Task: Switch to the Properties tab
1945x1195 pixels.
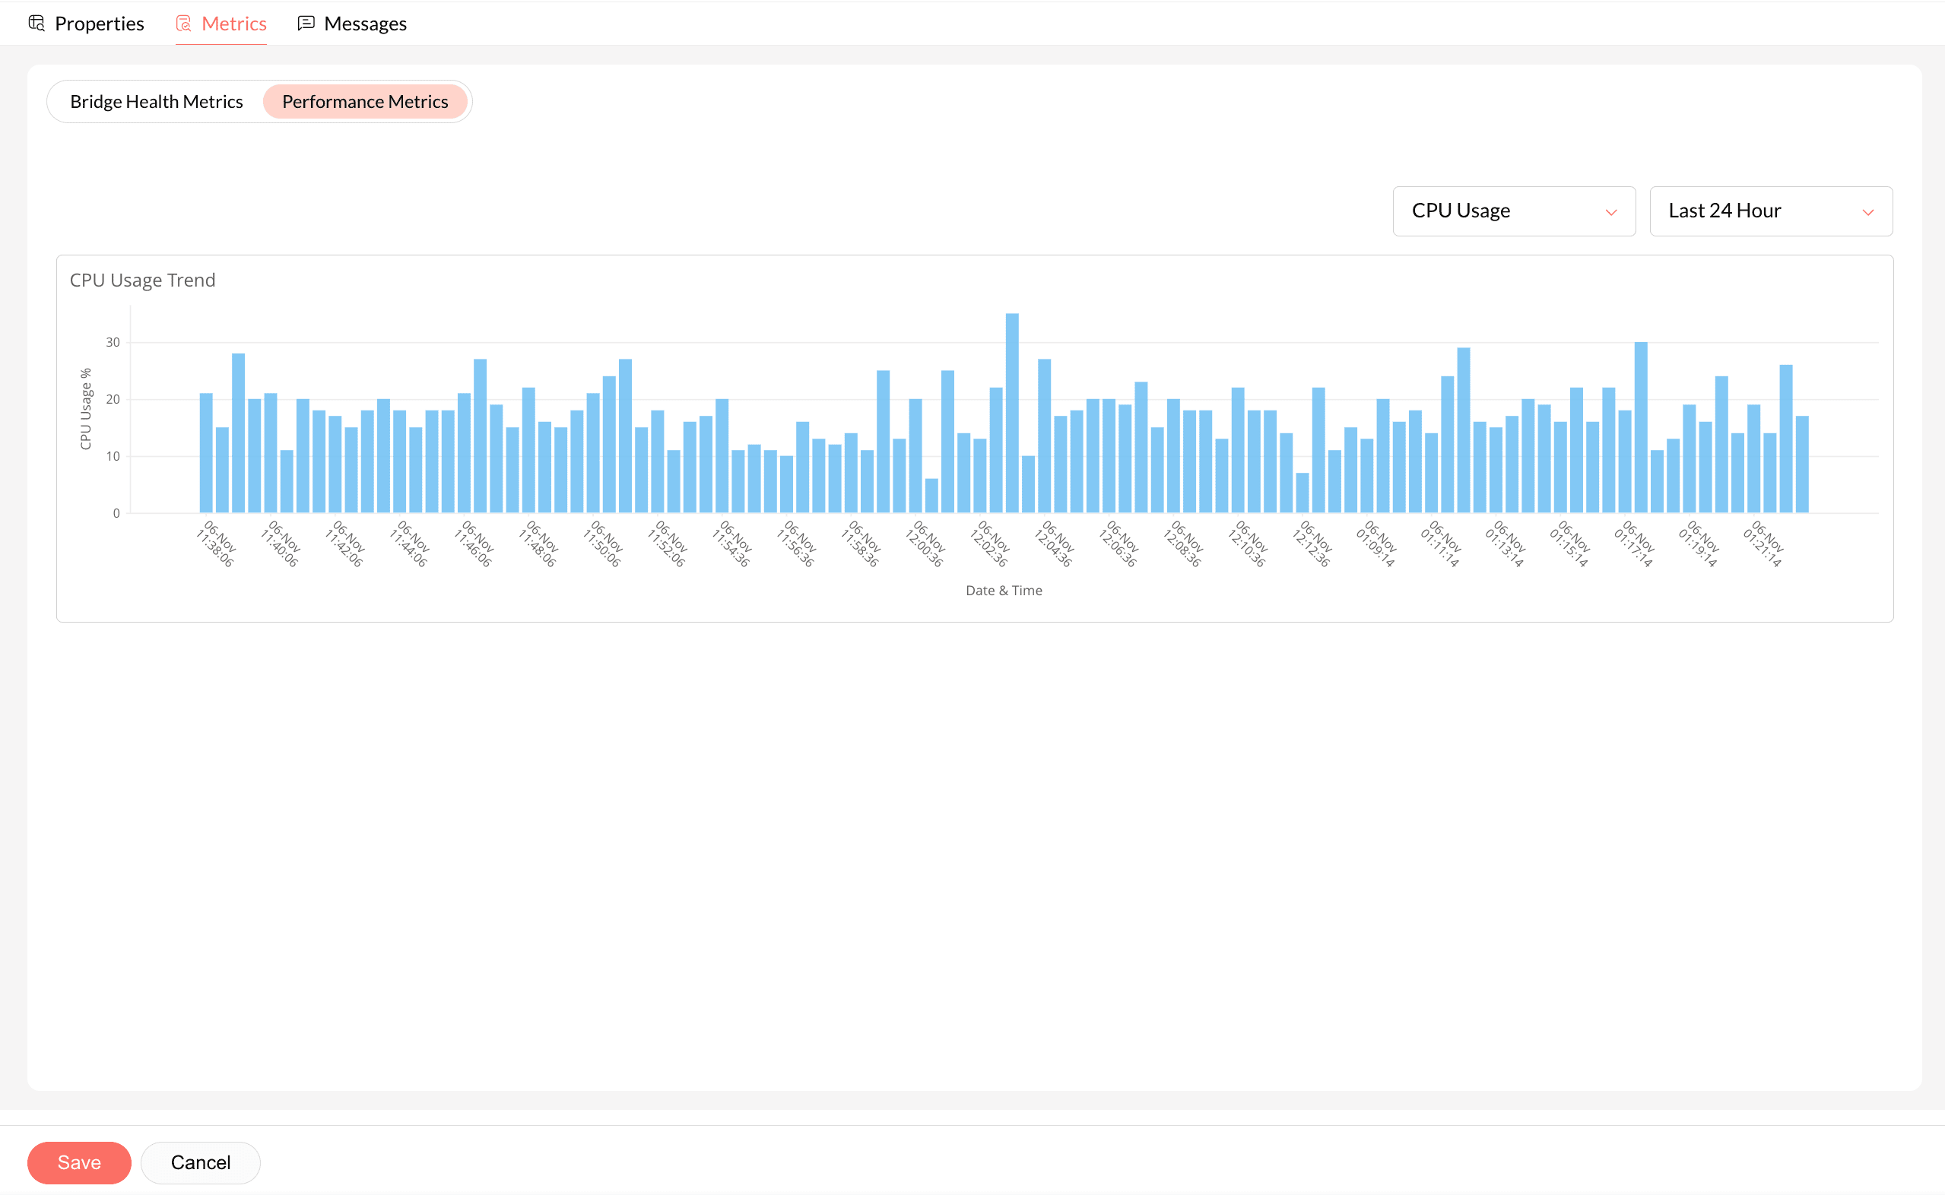Action: click(x=99, y=24)
